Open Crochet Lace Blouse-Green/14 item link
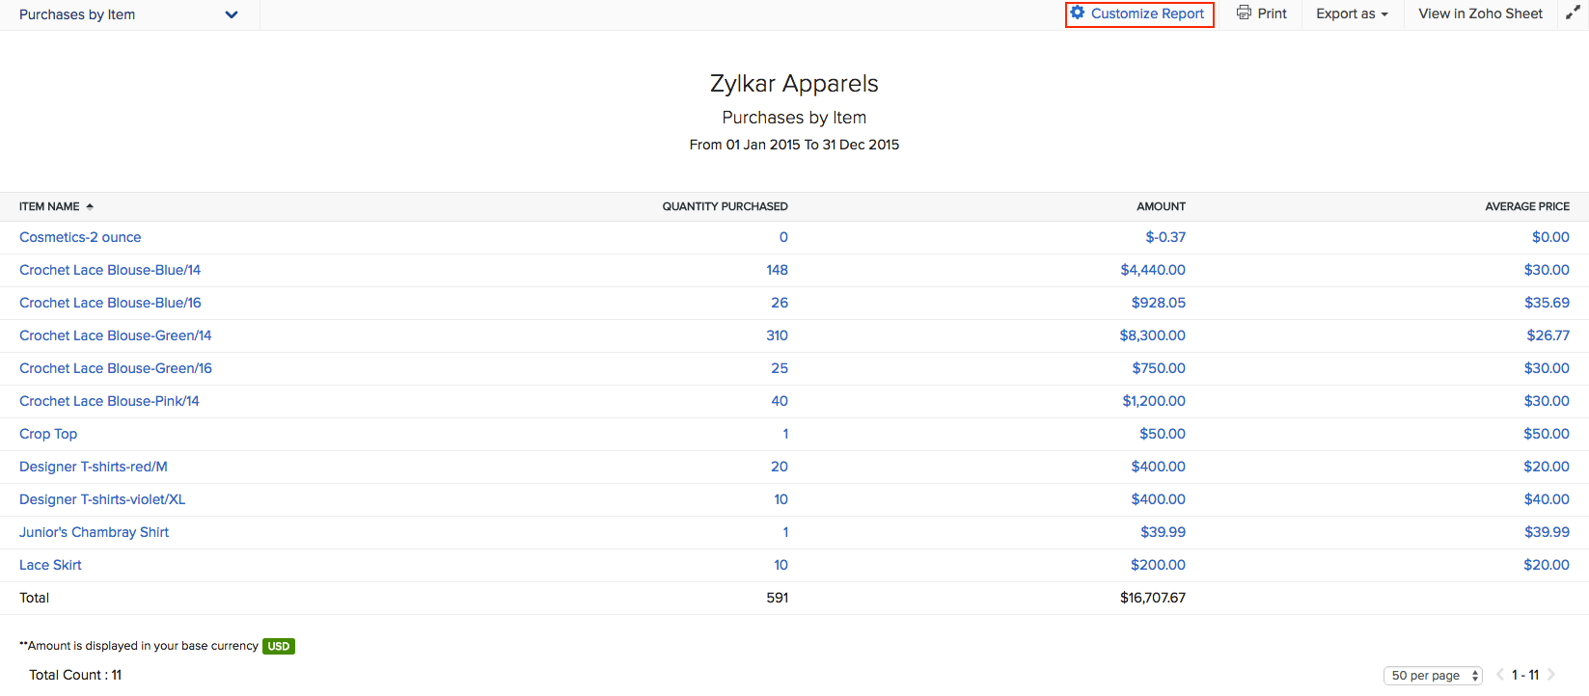The width and height of the screenshot is (1589, 696). (115, 335)
